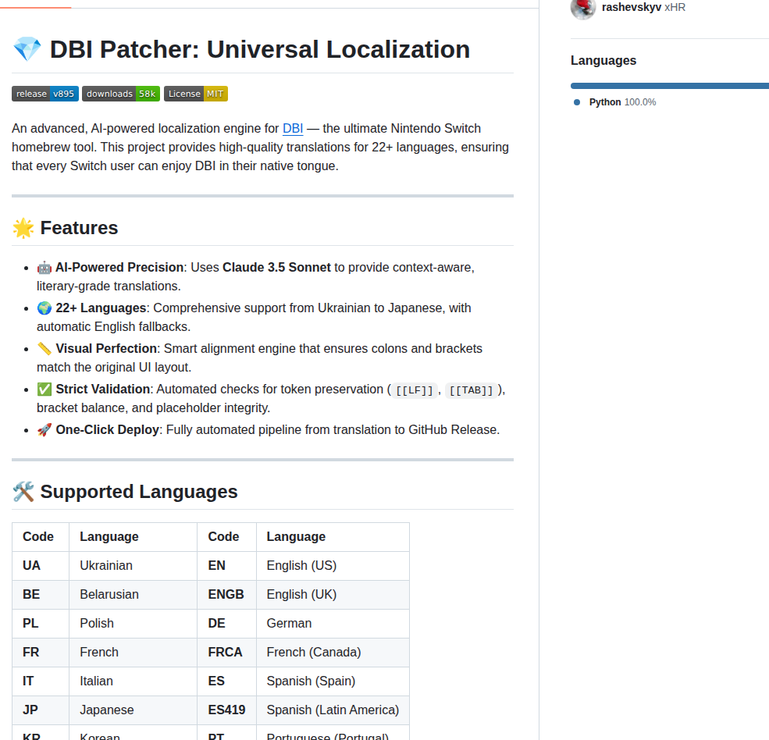Click the DE code cell
The height and width of the screenshot is (740, 769).
226,624
